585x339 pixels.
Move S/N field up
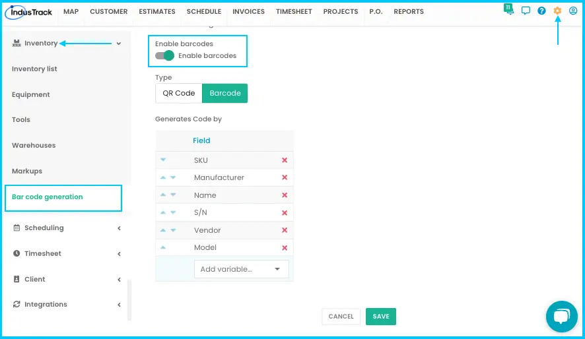click(163, 213)
